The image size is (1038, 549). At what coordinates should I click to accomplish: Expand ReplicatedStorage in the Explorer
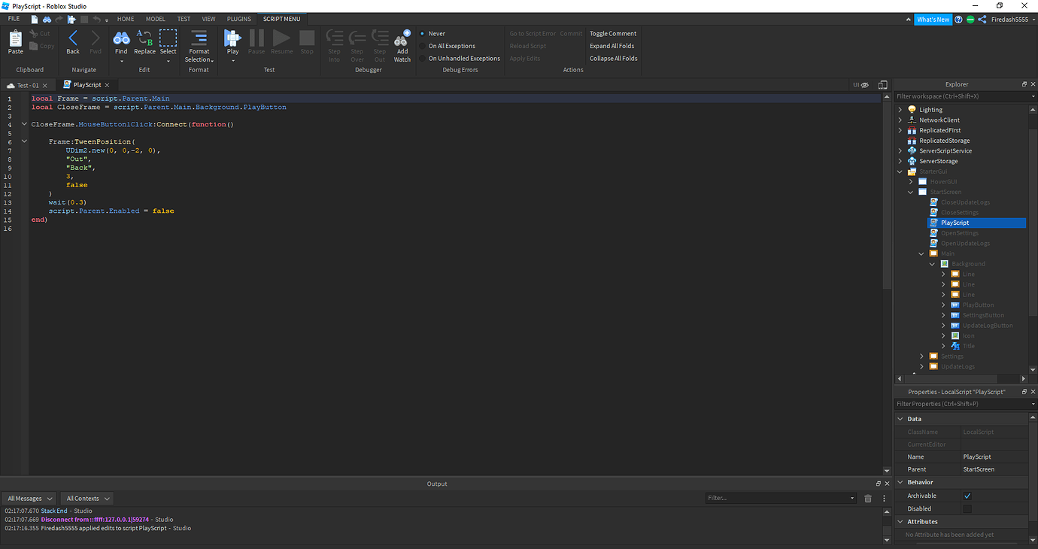pos(900,140)
